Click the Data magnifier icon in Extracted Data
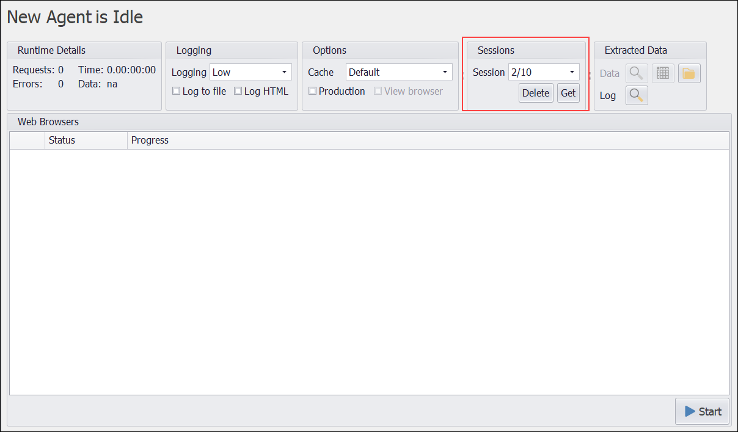The width and height of the screenshot is (738, 432). click(x=637, y=73)
